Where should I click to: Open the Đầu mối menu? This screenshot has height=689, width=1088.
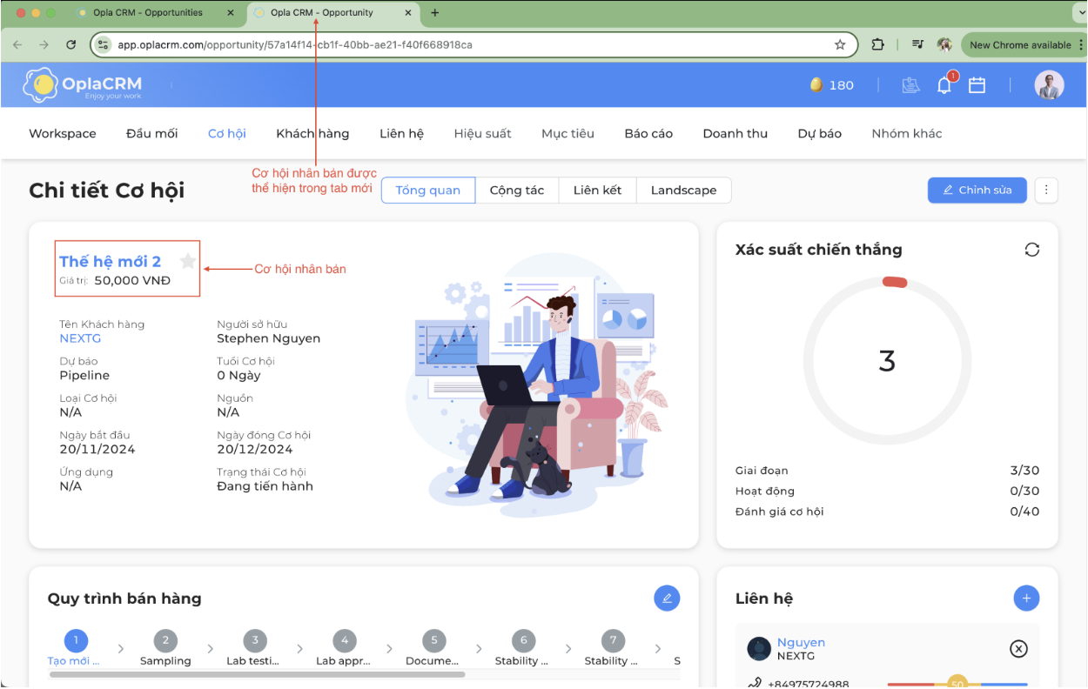tap(152, 133)
